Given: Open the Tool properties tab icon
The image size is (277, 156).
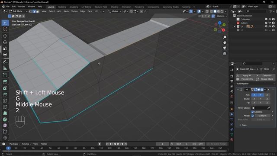Looking at the screenshot, I should (x=232, y=70).
